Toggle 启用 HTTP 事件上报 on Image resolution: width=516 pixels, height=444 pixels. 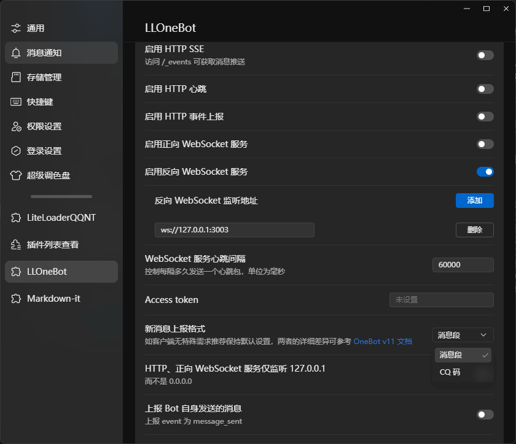pos(485,117)
